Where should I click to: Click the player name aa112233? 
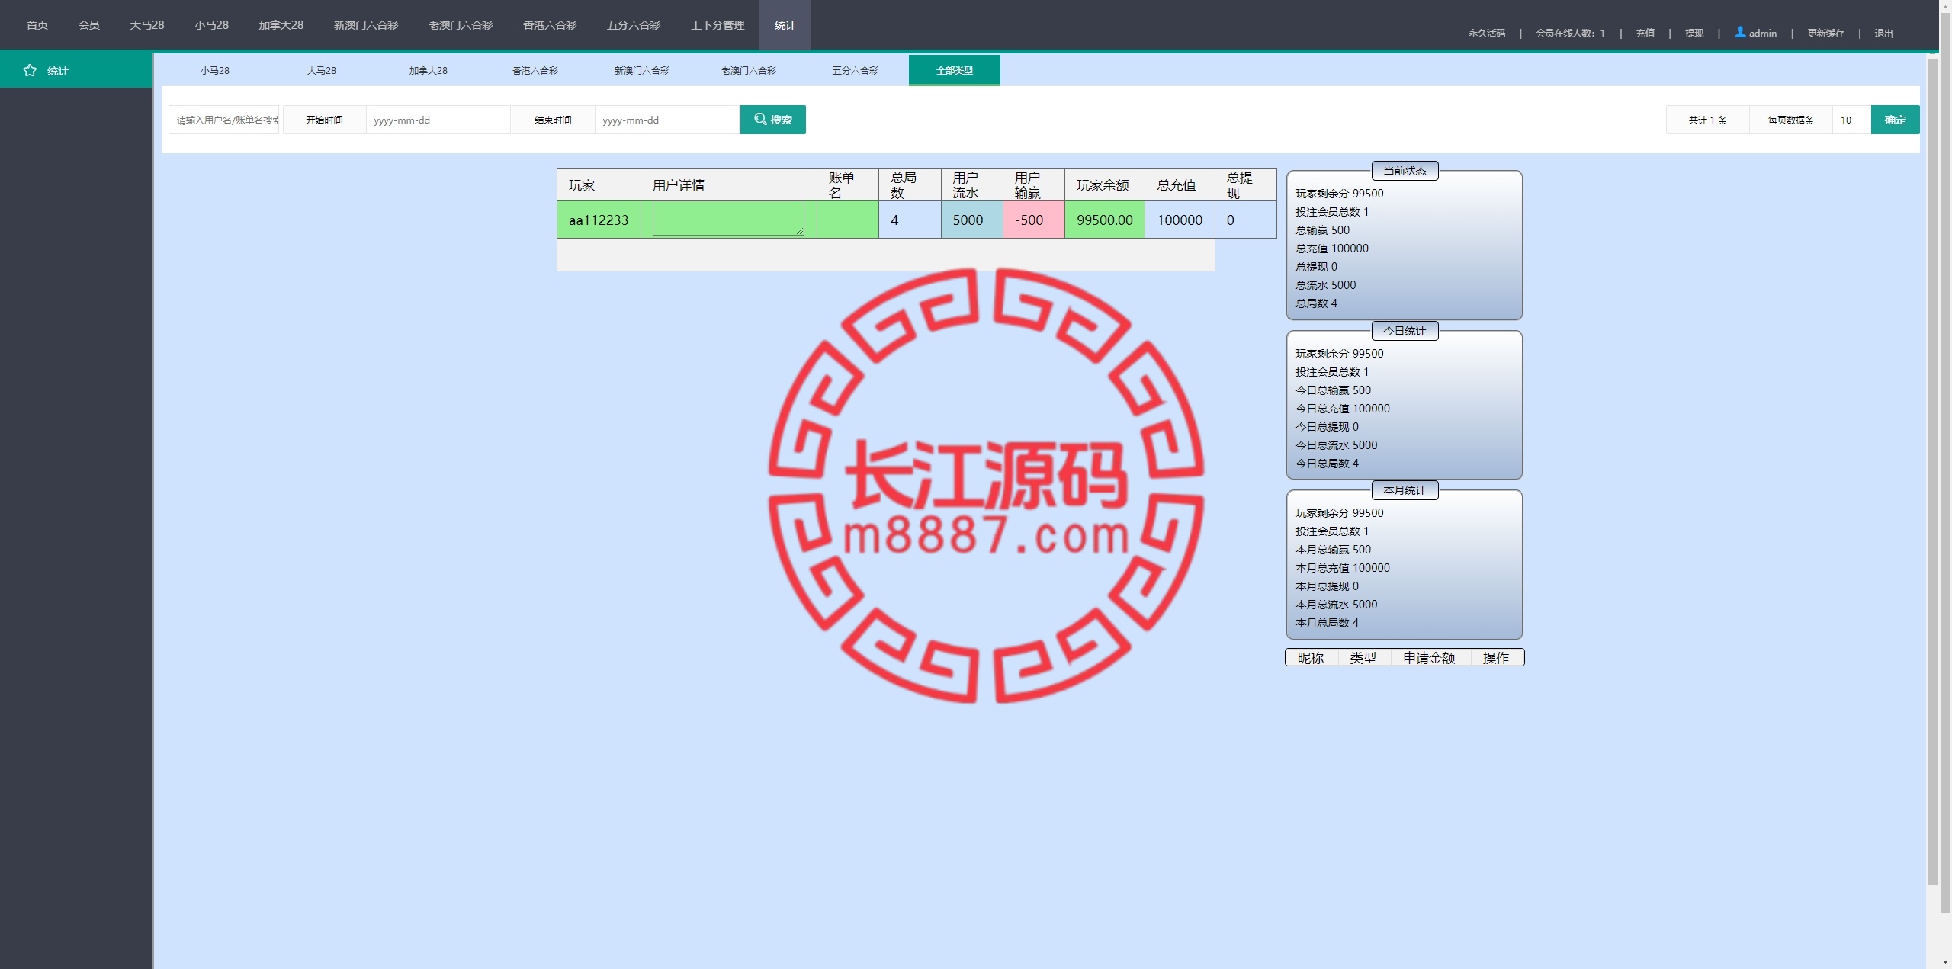(599, 220)
